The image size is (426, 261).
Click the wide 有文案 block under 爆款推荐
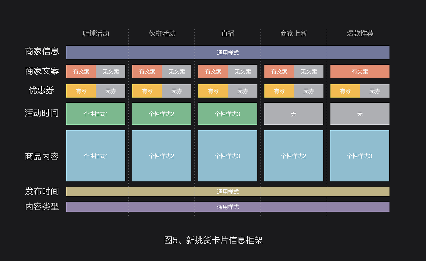[360, 71]
